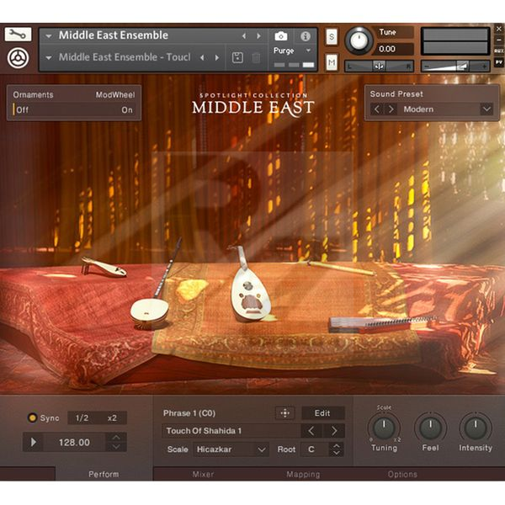Click the small kemence instrument at left
Viewport: 505px width, 505px height.
coord(104,267)
